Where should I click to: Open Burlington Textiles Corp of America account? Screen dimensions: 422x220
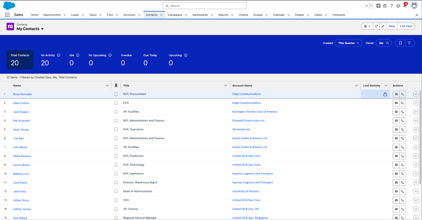click(255, 112)
